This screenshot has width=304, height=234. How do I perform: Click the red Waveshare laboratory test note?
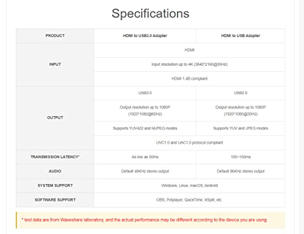pyautogui.click(x=145, y=220)
